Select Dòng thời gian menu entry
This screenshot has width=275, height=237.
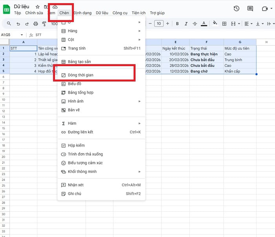[x=81, y=75]
